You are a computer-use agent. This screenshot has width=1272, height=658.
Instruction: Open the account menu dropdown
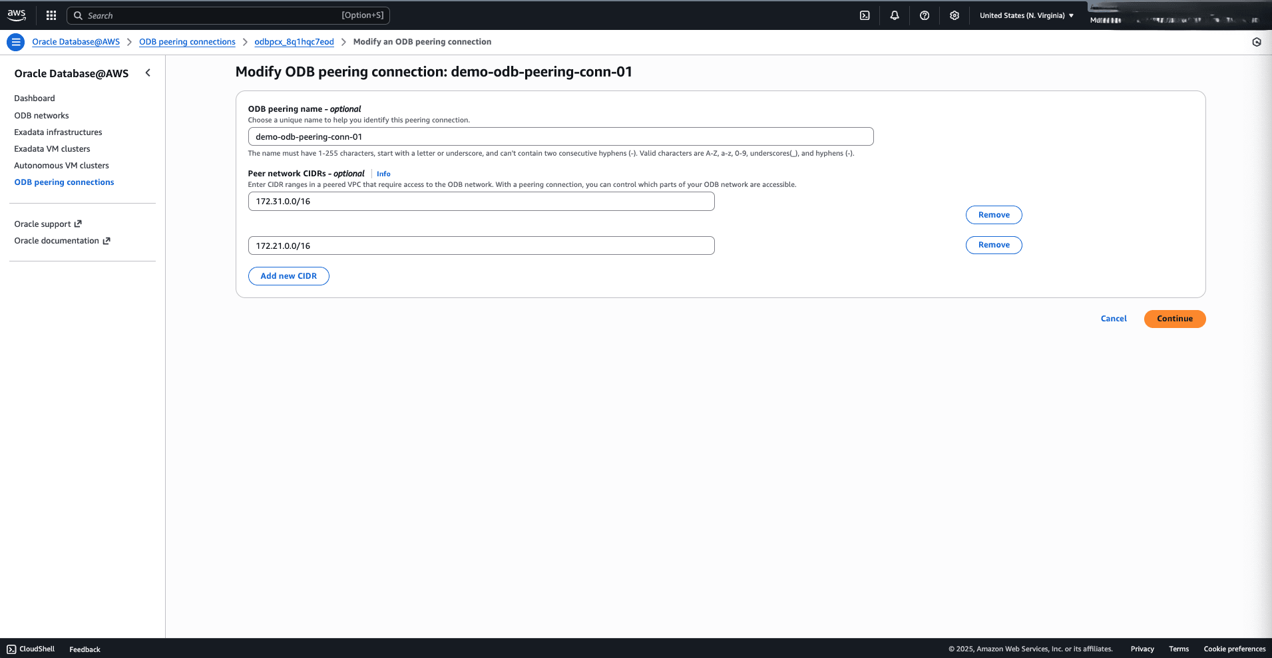click(x=1178, y=15)
